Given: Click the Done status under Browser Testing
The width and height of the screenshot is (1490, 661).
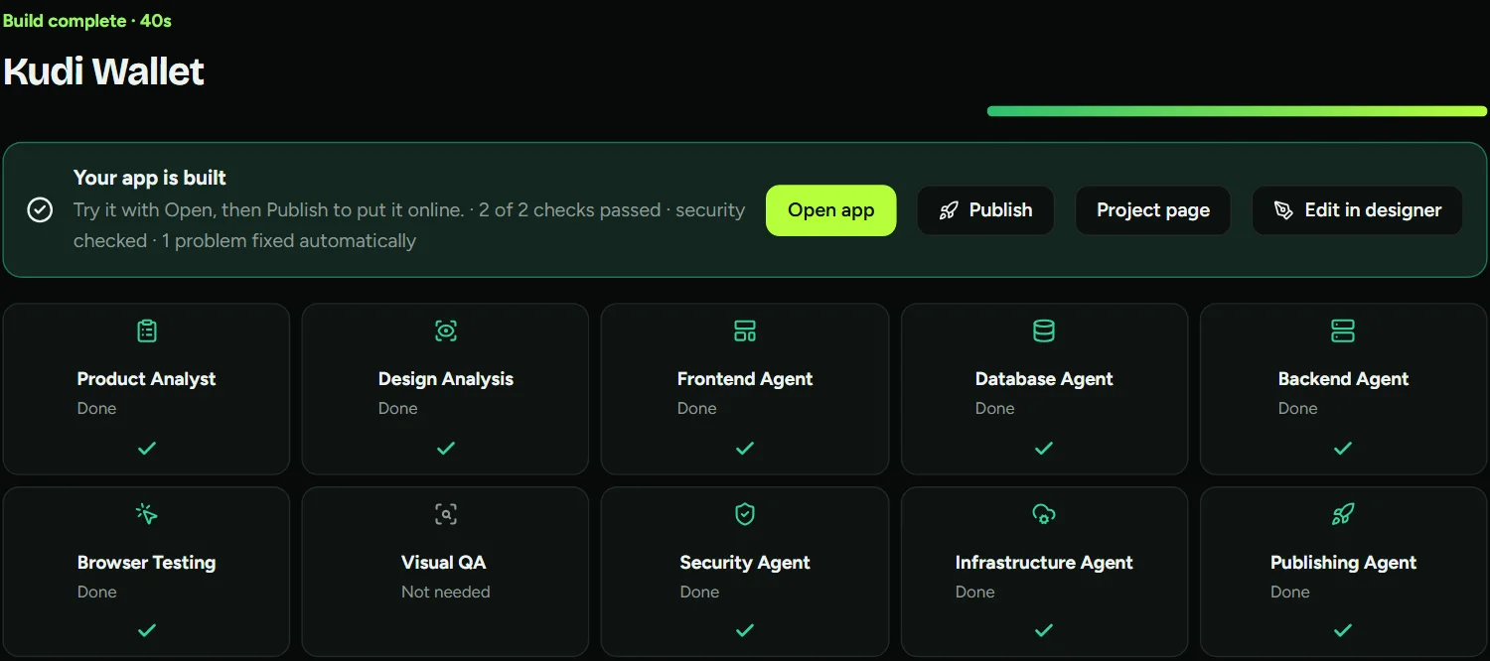Looking at the screenshot, I should coord(96,593).
